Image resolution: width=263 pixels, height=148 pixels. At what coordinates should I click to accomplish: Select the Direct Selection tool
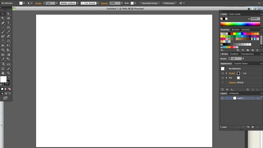click(x=9, y=14)
